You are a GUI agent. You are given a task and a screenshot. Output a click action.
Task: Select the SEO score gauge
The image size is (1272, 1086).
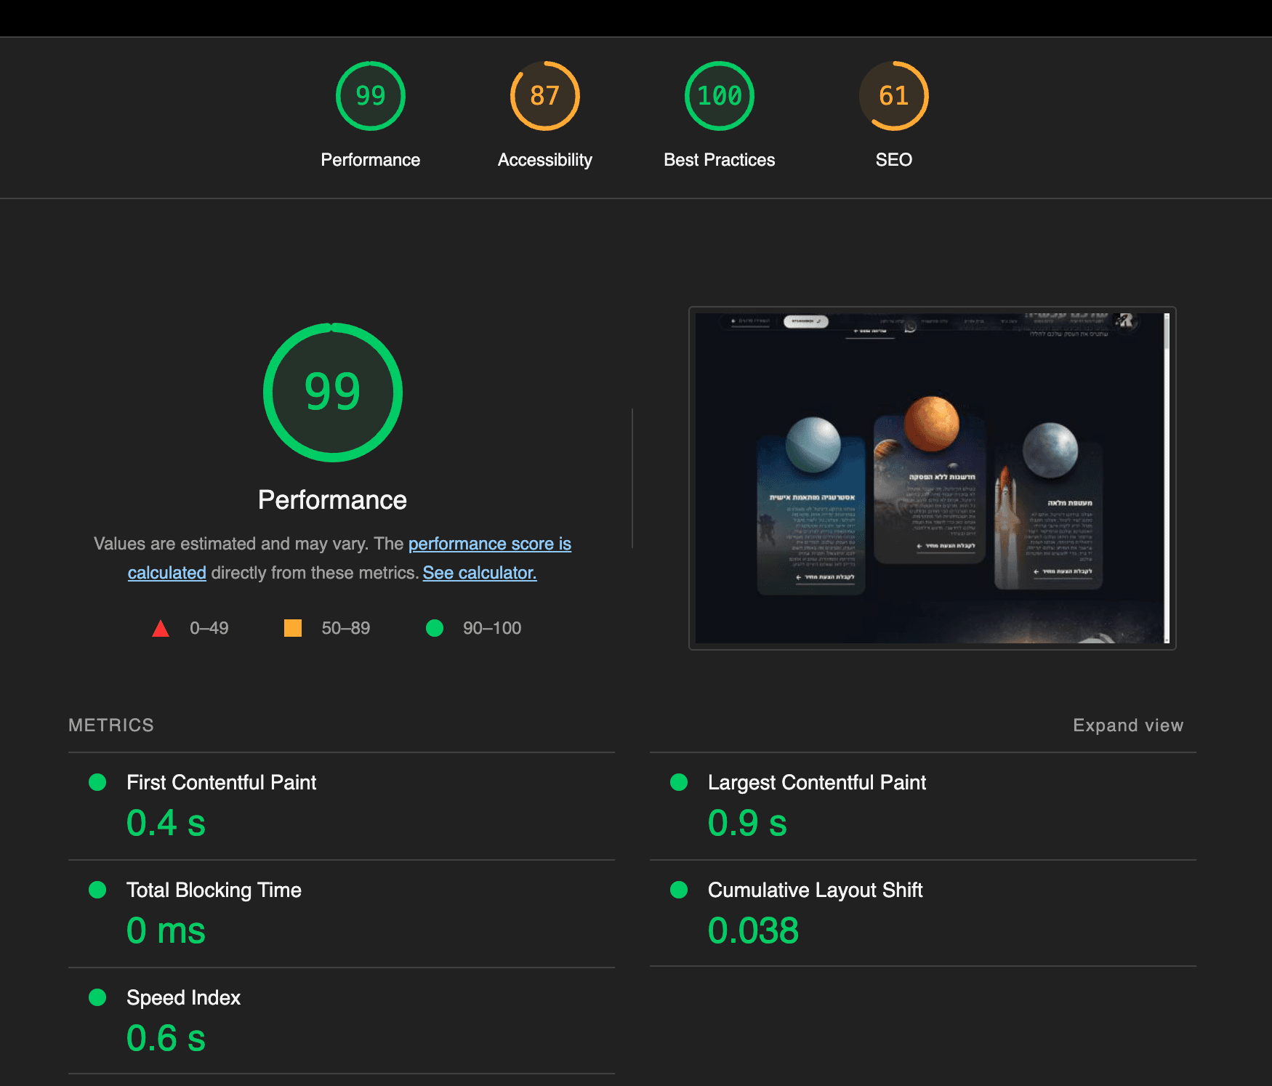(893, 95)
